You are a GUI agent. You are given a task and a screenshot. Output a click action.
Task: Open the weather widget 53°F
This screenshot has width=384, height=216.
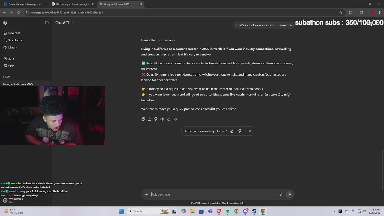13,211
